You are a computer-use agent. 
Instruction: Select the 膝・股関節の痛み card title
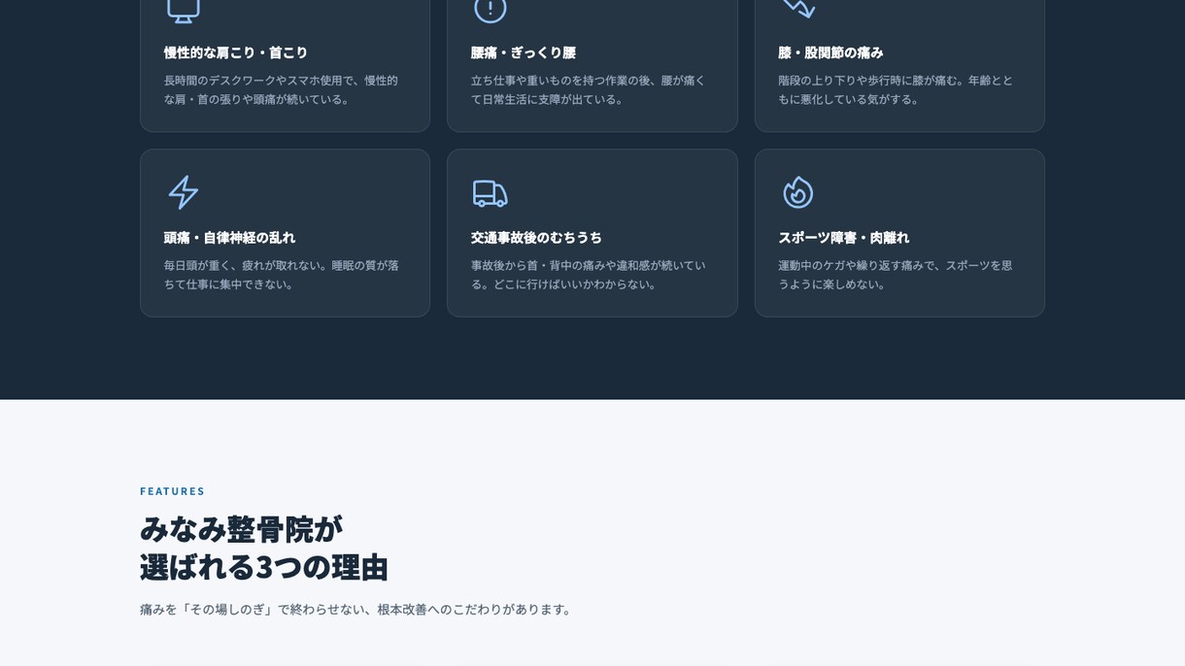pyautogui.click(x=830, y=52)
